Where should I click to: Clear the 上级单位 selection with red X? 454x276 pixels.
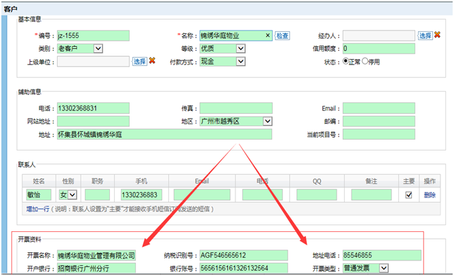(152, 61)
